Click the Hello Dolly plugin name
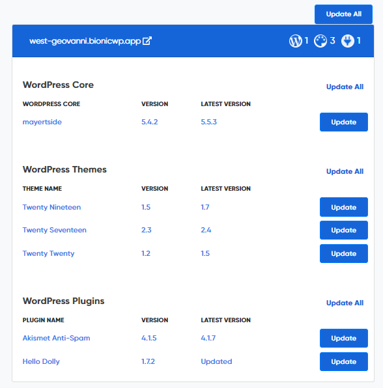The width and height of the screenshot is (383, 388). [x=41, y=361]
